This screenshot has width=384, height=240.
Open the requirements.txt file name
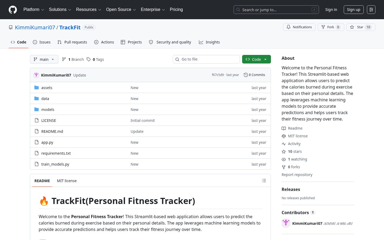click(x=56, y=153)
